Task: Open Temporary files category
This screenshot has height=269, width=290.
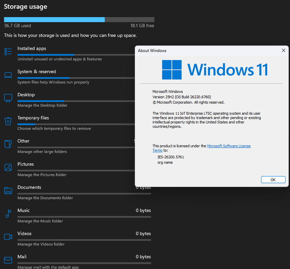Action: point(78,123)
